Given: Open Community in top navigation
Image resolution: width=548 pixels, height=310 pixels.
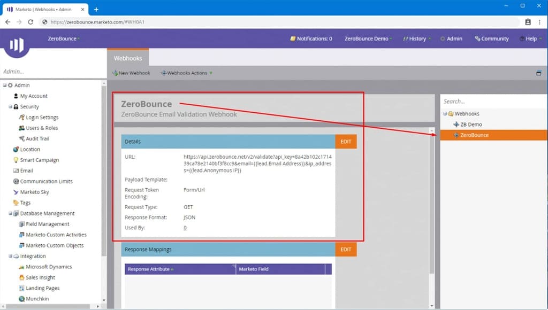Looking at the screenshot, I should pyautogui.click(x=492, y=38).
